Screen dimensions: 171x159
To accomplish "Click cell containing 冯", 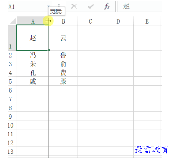I will [x=33, y=55].
